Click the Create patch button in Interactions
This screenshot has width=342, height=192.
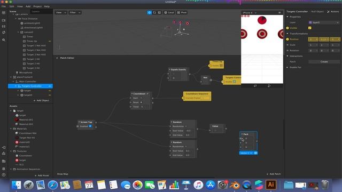click(324, 62)
